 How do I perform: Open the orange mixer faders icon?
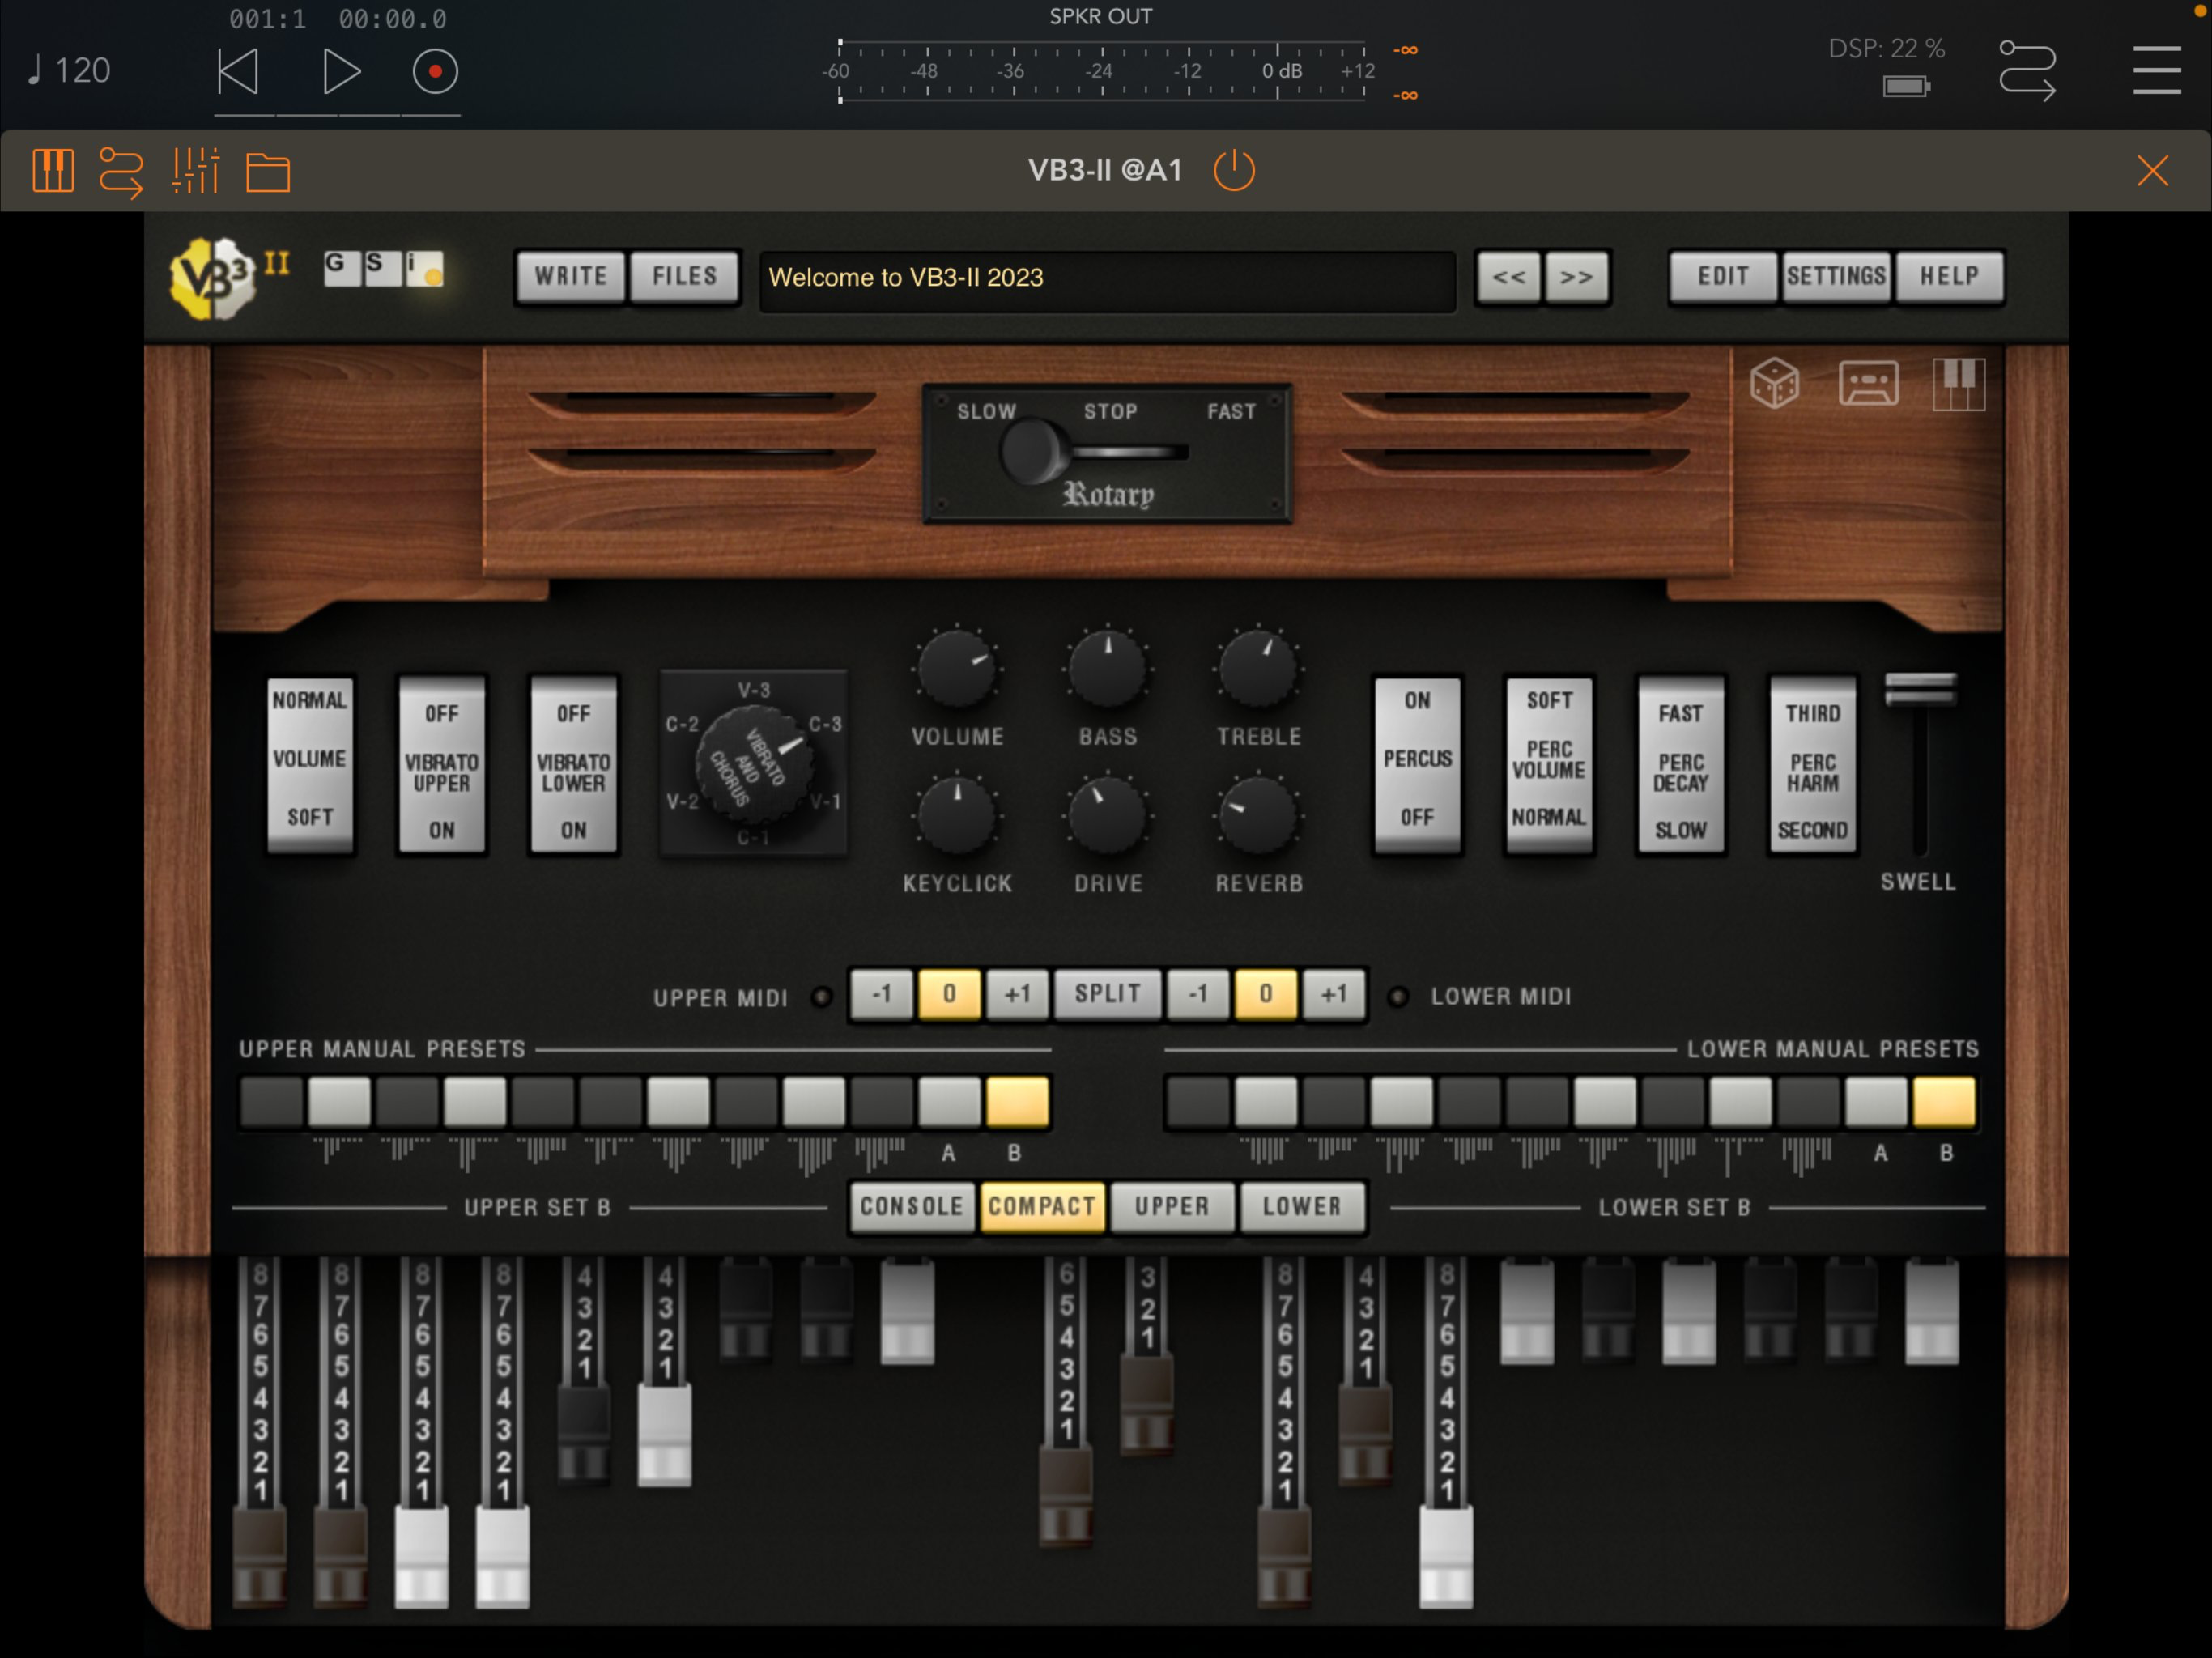(195, 171)
